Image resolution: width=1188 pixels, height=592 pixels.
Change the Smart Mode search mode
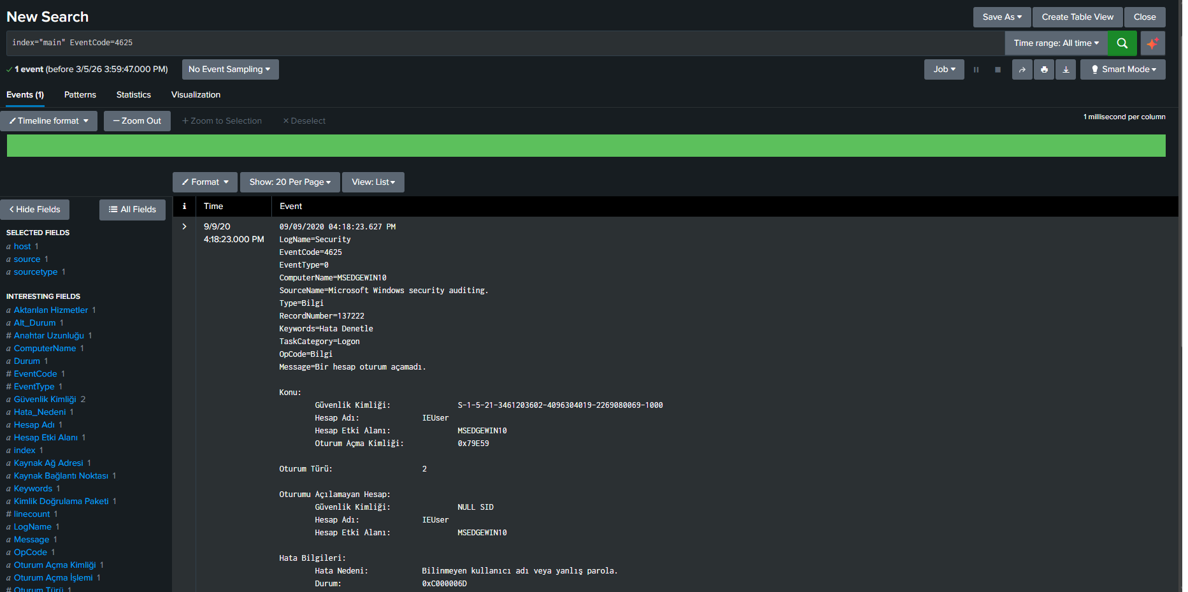[x=1122, y=69]
